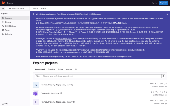Click public globe icon for libkazv
Screen dimensions: 170x106
74,102
